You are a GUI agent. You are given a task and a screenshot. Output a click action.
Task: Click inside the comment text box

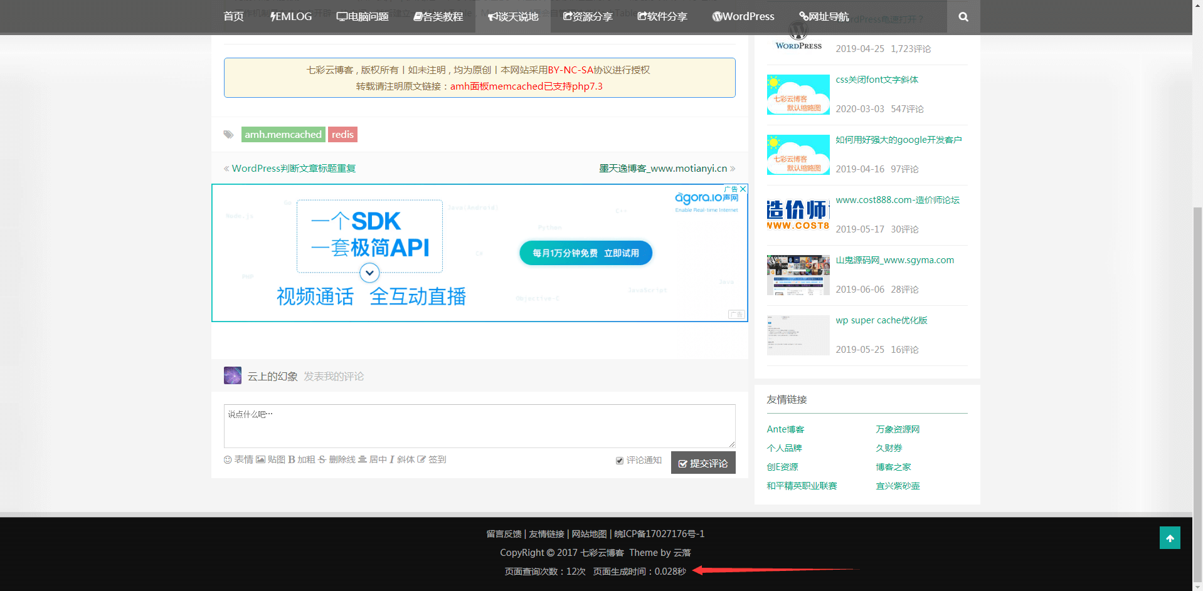point(479,426)
